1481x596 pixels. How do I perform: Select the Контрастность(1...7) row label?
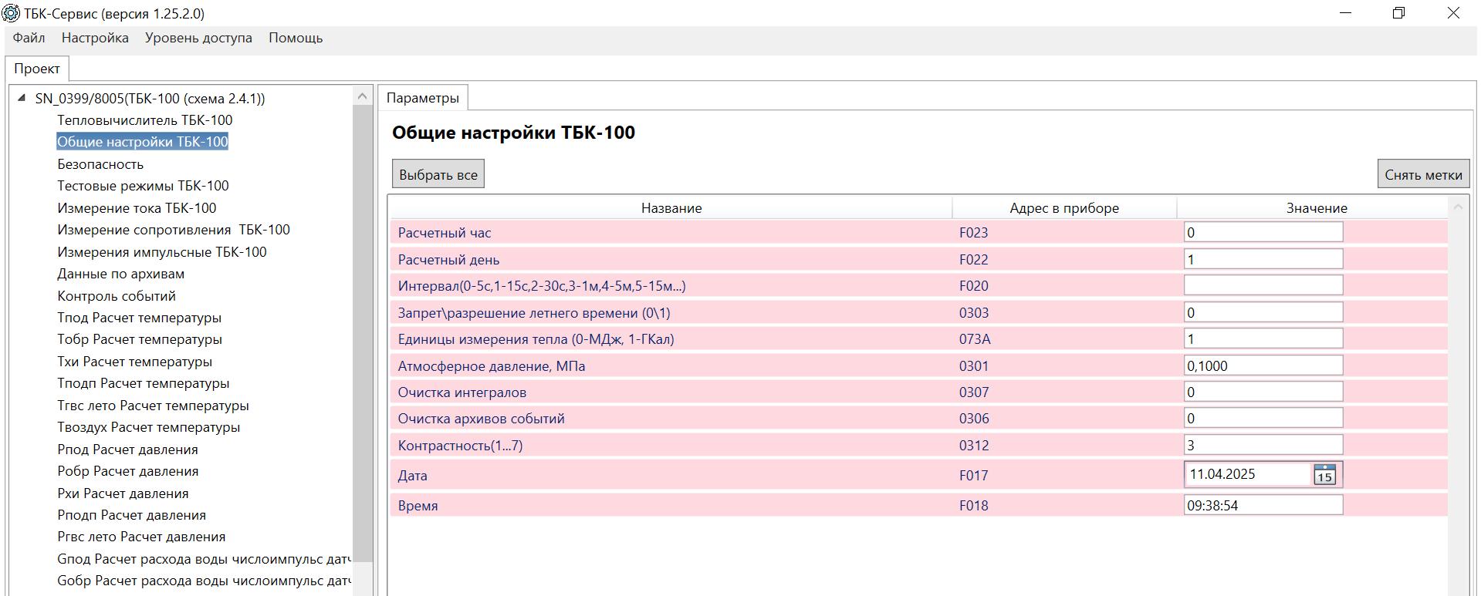(460, 446)
